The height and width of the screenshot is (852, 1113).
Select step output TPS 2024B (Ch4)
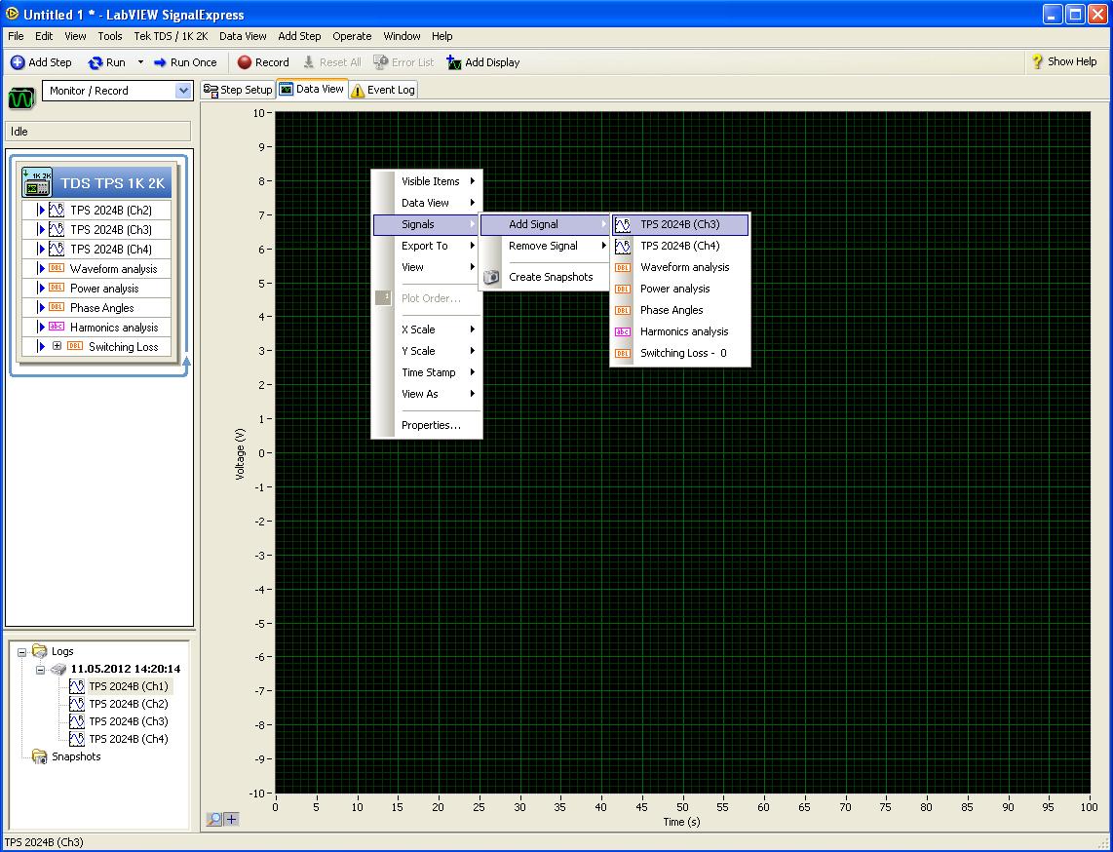pyautogui.click(x=96, y=250)
